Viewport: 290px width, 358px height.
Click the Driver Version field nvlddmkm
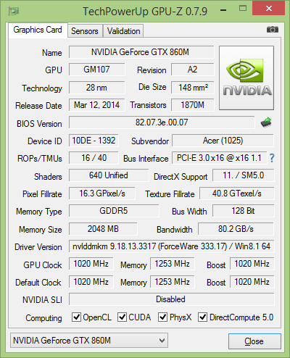click(172, 246)
